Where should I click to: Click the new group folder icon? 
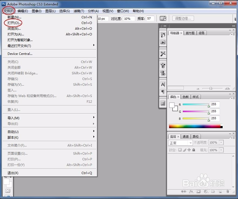point(213,191)
